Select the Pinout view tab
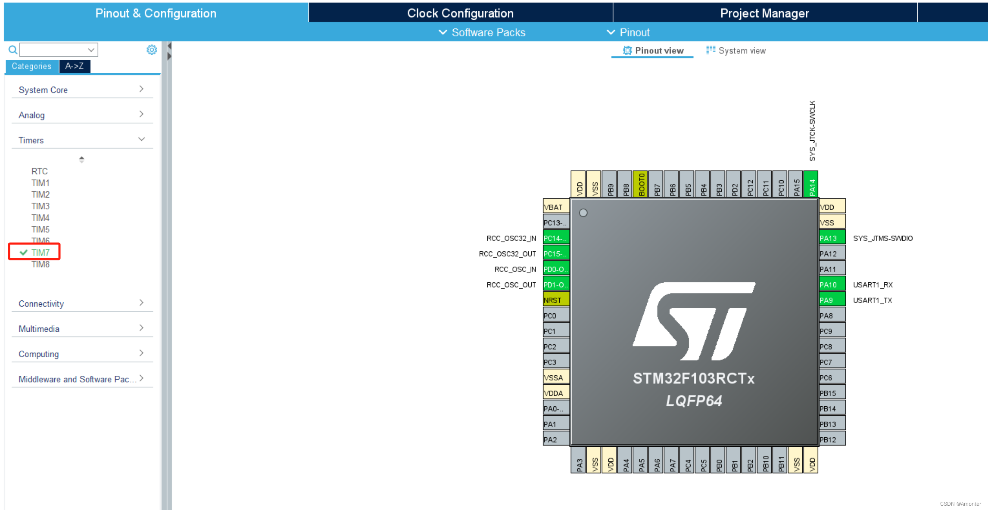988x510 pixels. click(x=653, y=50)
